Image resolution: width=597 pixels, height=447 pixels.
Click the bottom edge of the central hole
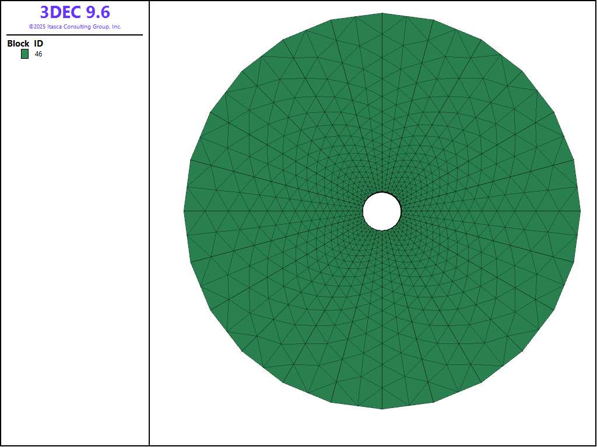[x=382, y=230]
